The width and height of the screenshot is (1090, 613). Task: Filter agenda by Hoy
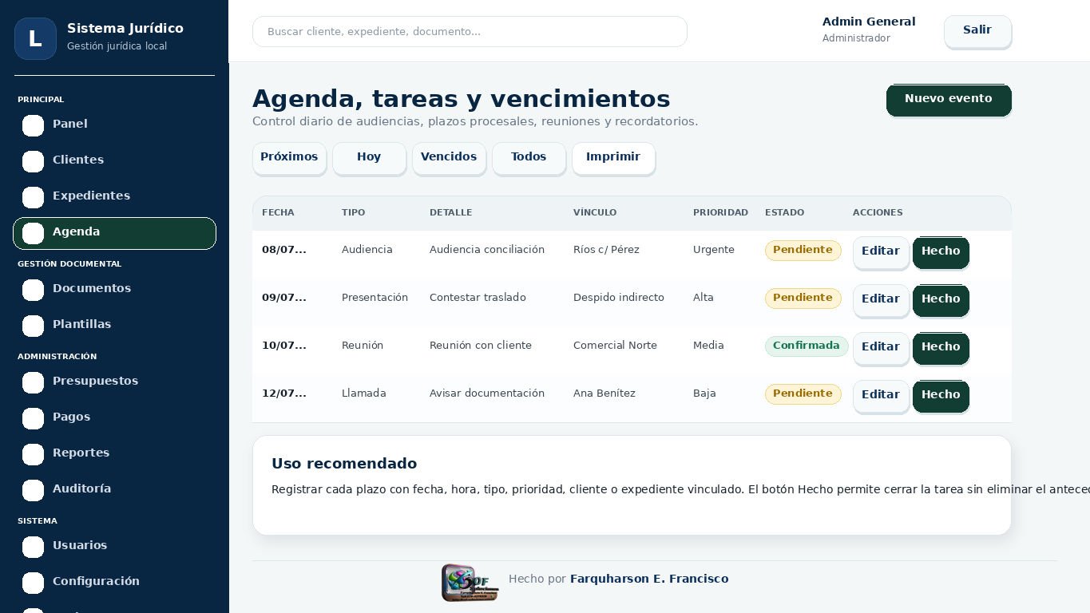369,158
